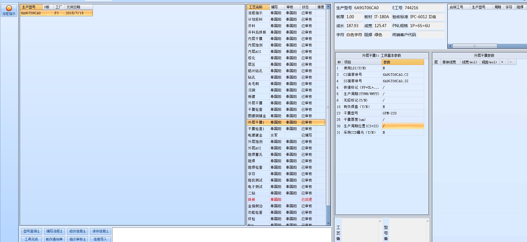Click the horizontal scrollbar left arrow under 合拼工号 table
The width and height of the screenshot is (527, 242).
450,46
